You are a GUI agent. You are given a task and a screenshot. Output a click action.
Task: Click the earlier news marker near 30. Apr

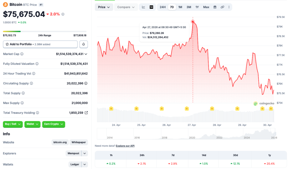point(262,109)
